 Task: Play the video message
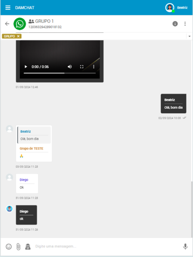(x=26, y=67)
